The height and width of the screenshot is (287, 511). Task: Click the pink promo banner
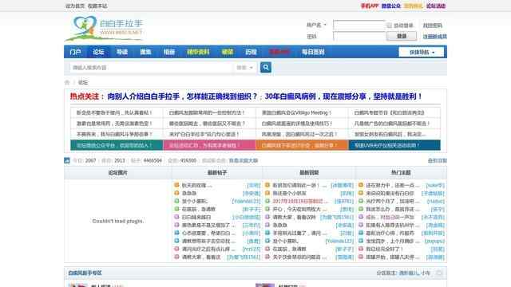click(209, 145)
